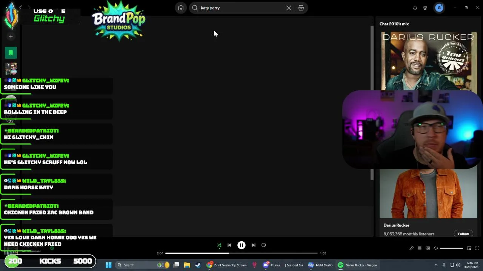Click the 'Someone Like You' chat message
This screenshot has height=271, width=483.
point(30,87)
